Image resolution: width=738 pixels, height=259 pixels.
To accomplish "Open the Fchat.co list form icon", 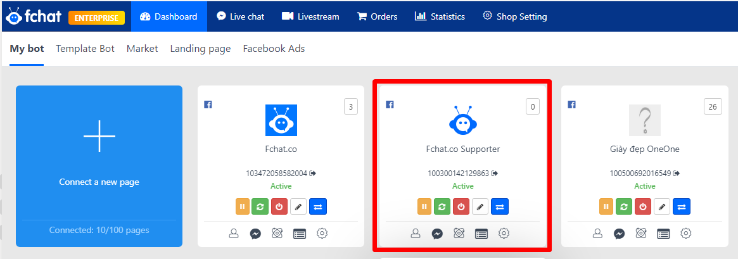I will click(300, 233).
